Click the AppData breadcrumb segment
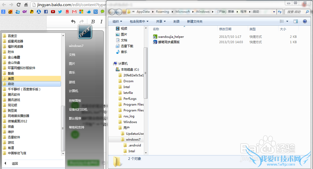The height and width of the screenshot is (169, 313). 143,12
